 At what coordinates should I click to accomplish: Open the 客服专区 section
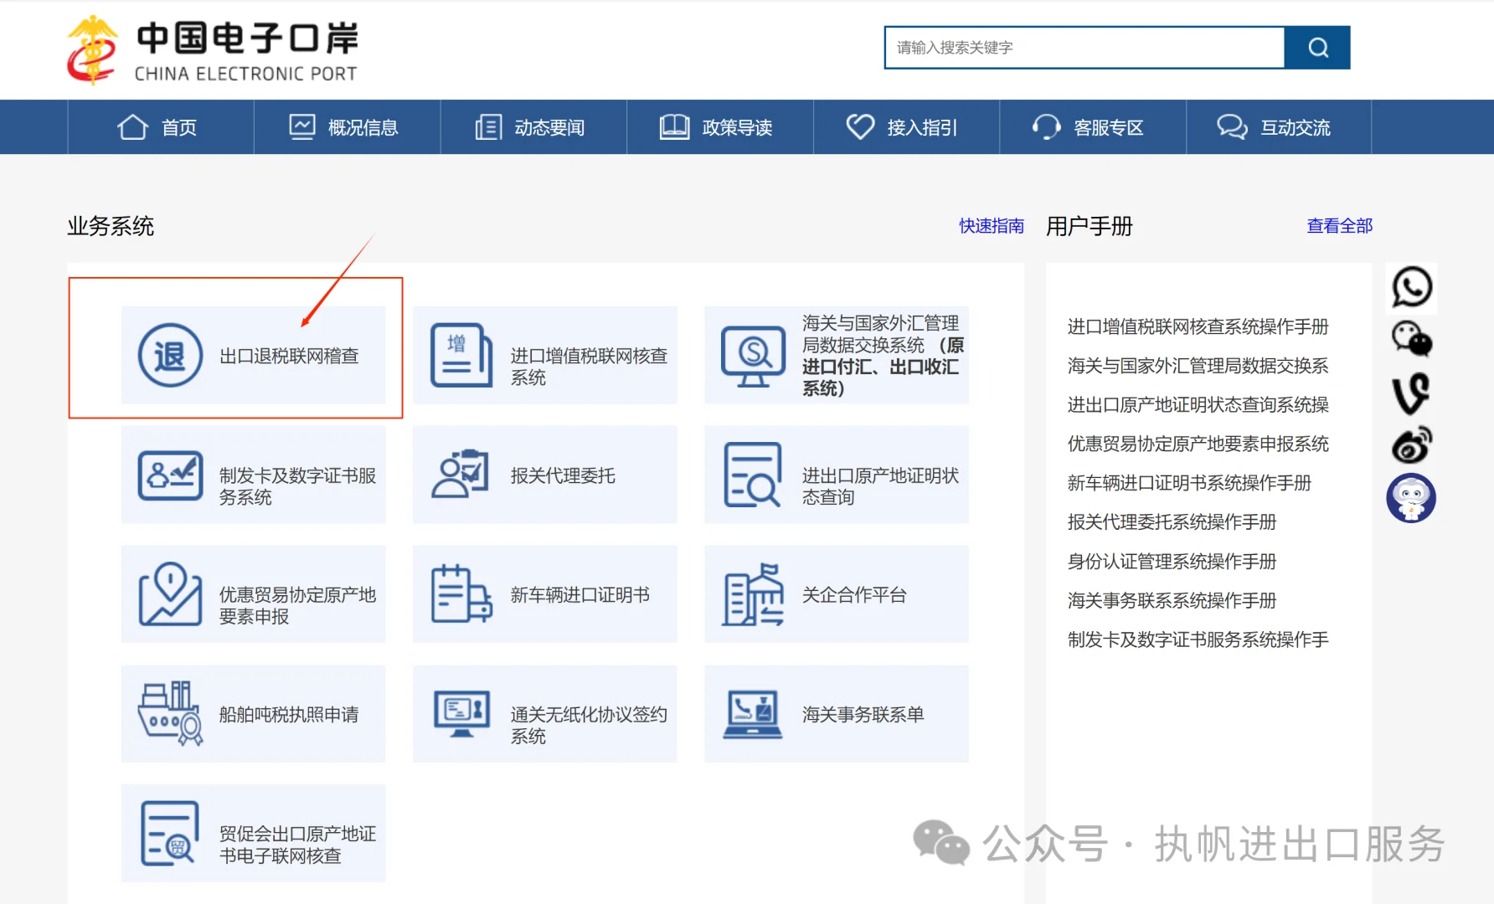(x=1110, y=126)
